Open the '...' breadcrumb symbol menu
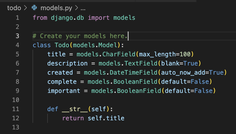 point(83,9)
